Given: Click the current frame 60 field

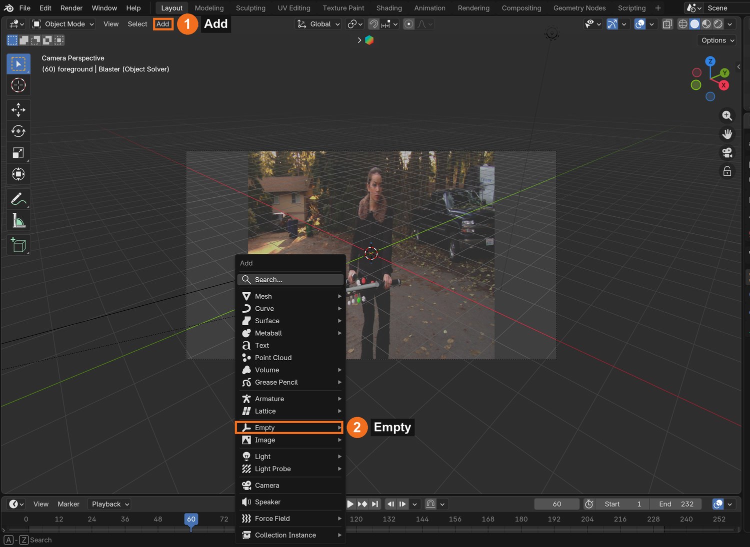Looking at the screenshot, I should [x=557, y=504].
